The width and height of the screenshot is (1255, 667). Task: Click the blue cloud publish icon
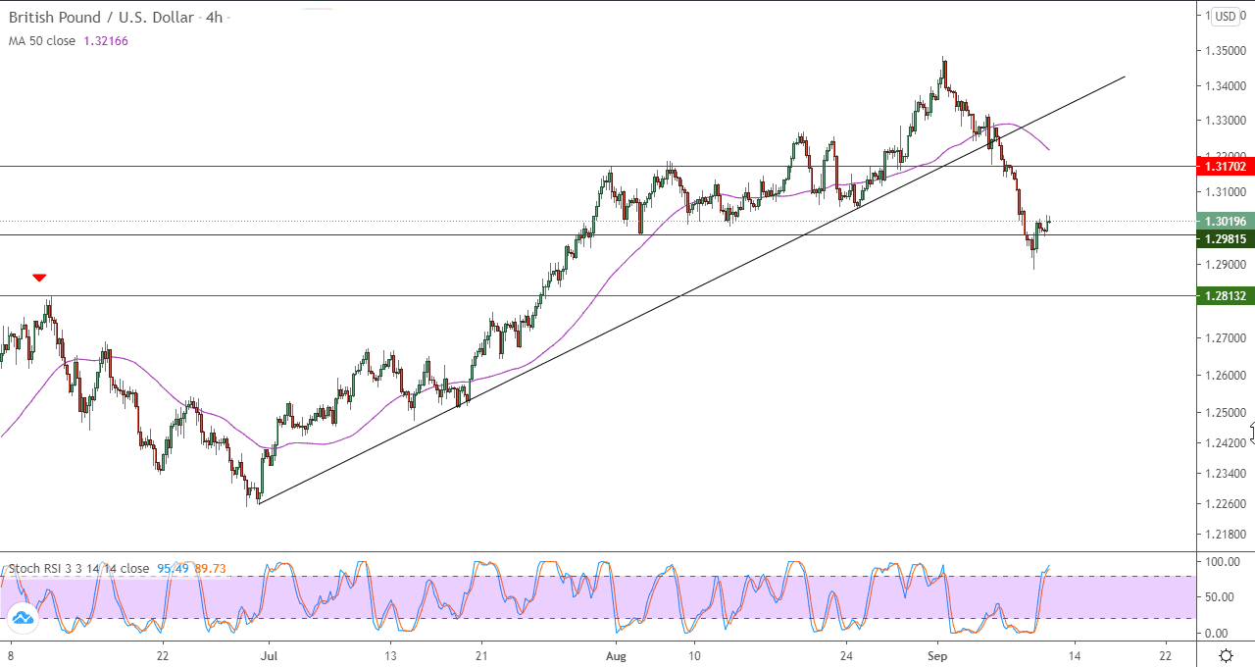22,617
